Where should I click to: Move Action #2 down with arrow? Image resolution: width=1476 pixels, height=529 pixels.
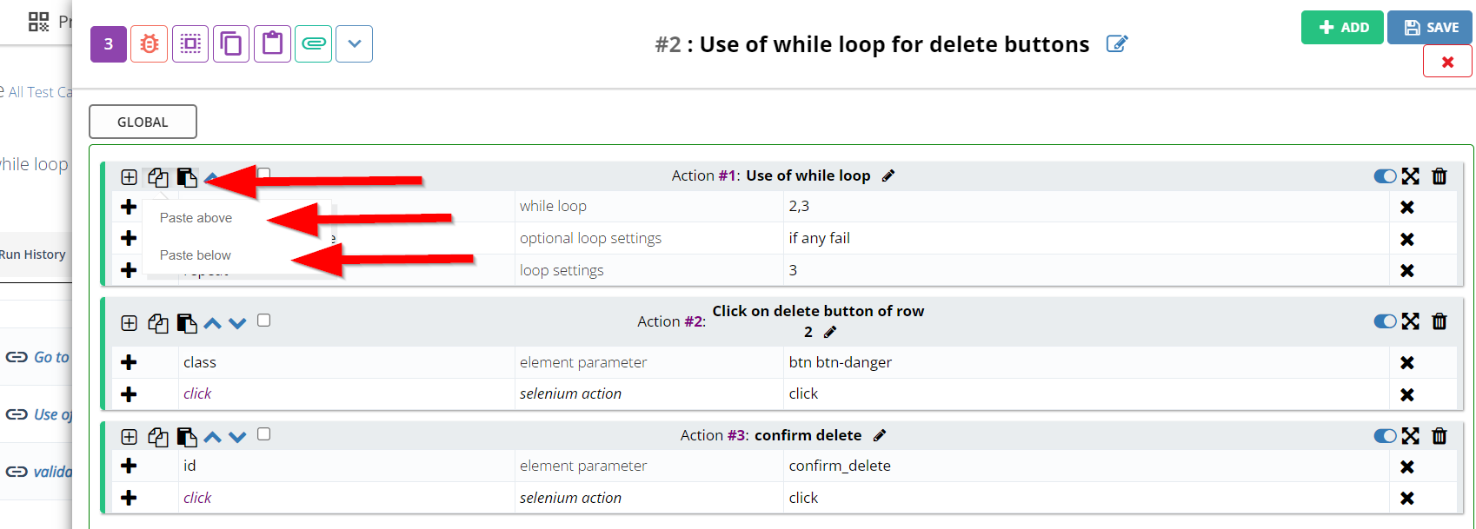click(x=237, y=324)
